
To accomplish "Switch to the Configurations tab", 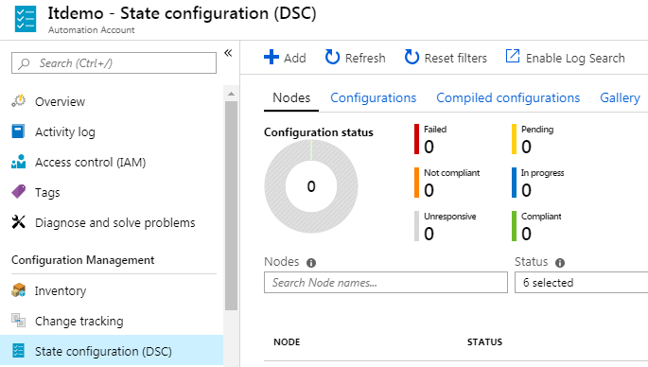I will coord(373,98).
